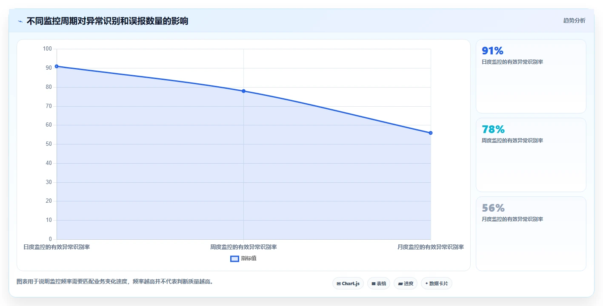The width and height of the screenshot is (603, 306).
Task: Click the x-axis label 月度监控的有效异常识别率
Action: [x=431, y=247]
